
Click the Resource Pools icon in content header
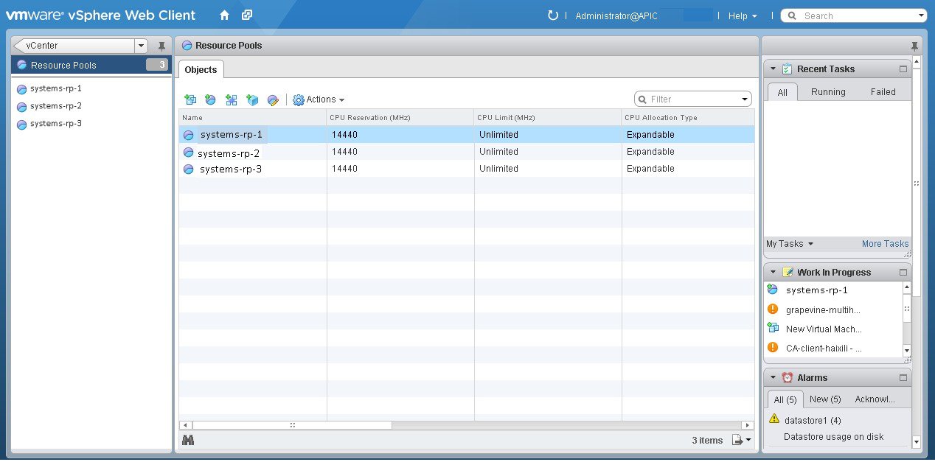tap(189, 45)
